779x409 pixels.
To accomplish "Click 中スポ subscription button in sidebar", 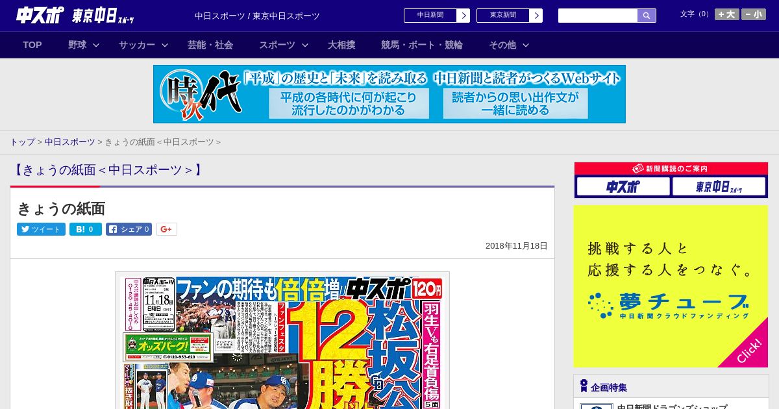I will [623, 187].
